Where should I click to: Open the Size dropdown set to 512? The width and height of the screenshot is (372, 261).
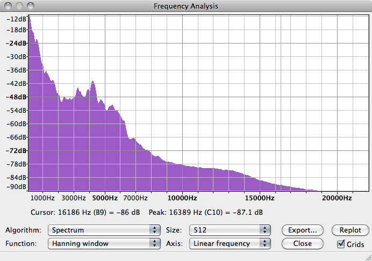pyautogui.click(x=229, y=230)
